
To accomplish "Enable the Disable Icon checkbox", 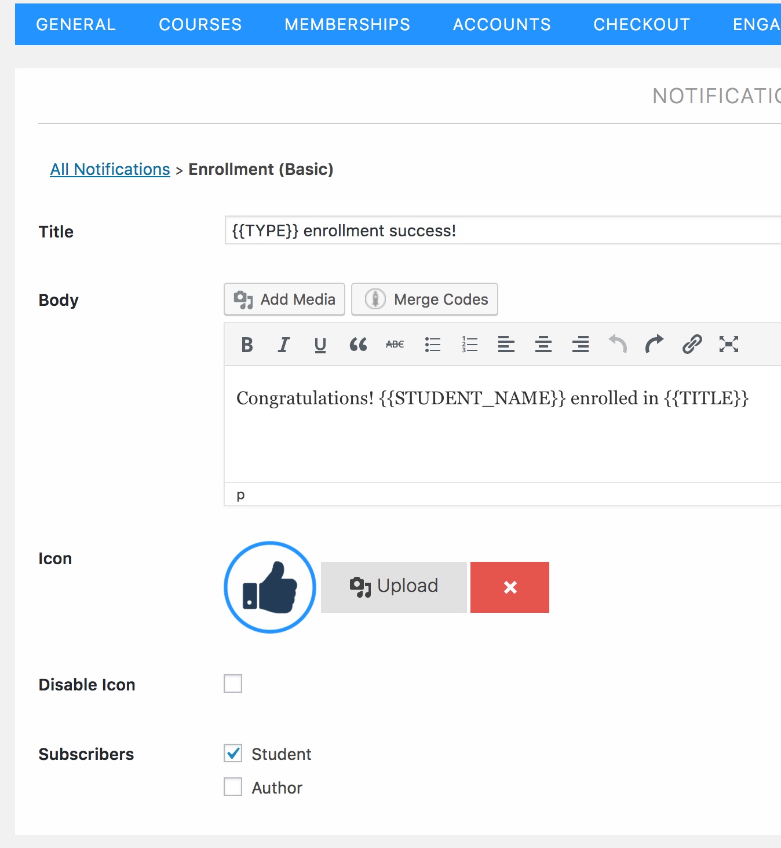I will point(233,684).
